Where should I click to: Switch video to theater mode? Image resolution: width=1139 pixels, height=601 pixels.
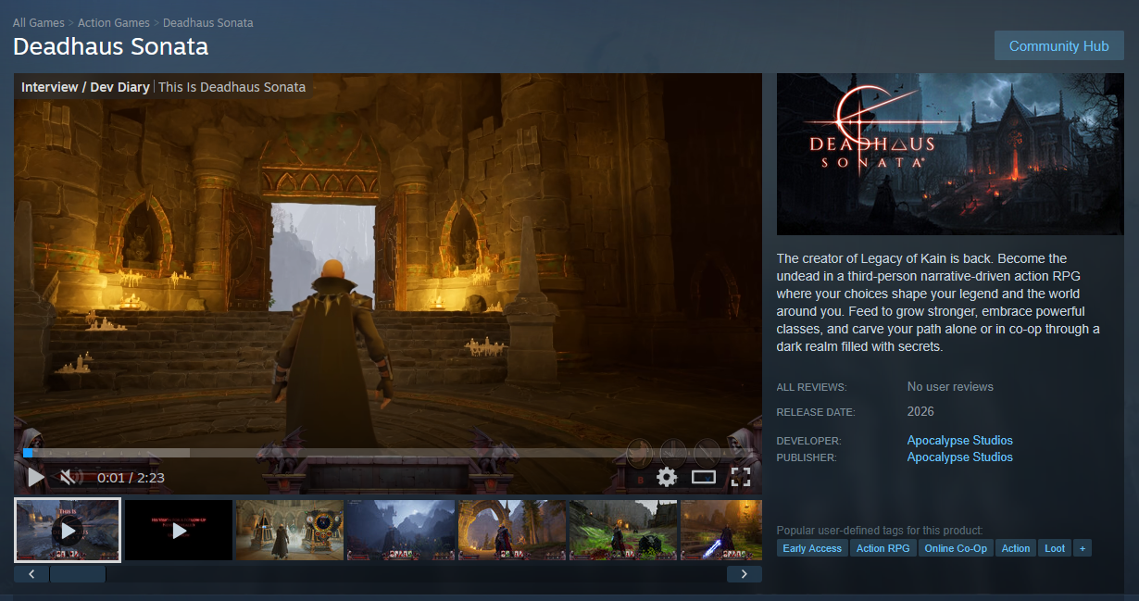(x=704, y=477)
